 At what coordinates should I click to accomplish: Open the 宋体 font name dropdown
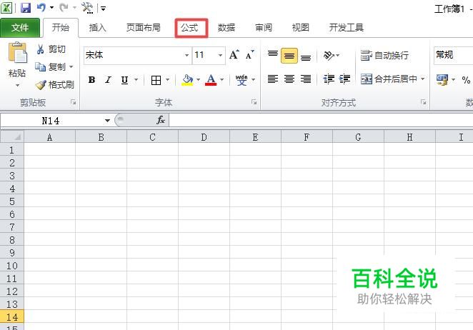[186, 55]
